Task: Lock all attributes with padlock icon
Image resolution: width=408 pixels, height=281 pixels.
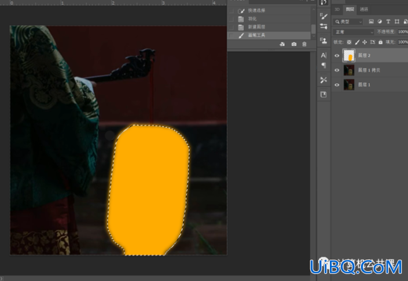Action: [x=380, y=42]
